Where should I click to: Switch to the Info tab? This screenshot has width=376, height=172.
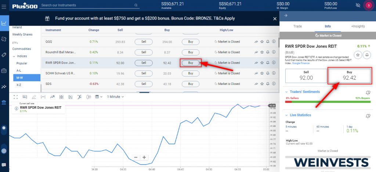(x=328, y=26)
